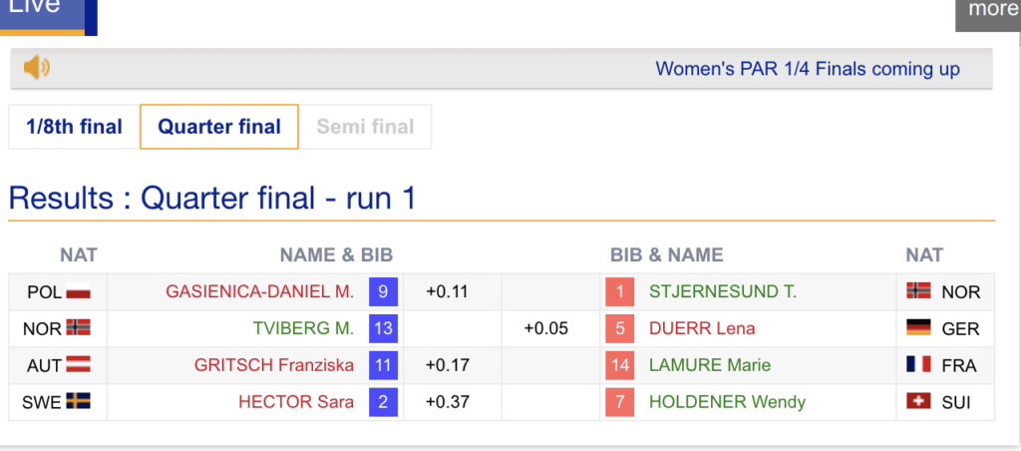Open DUERR Lena athlete link
Screen dimensions: 1021x451
coord(702,328)
